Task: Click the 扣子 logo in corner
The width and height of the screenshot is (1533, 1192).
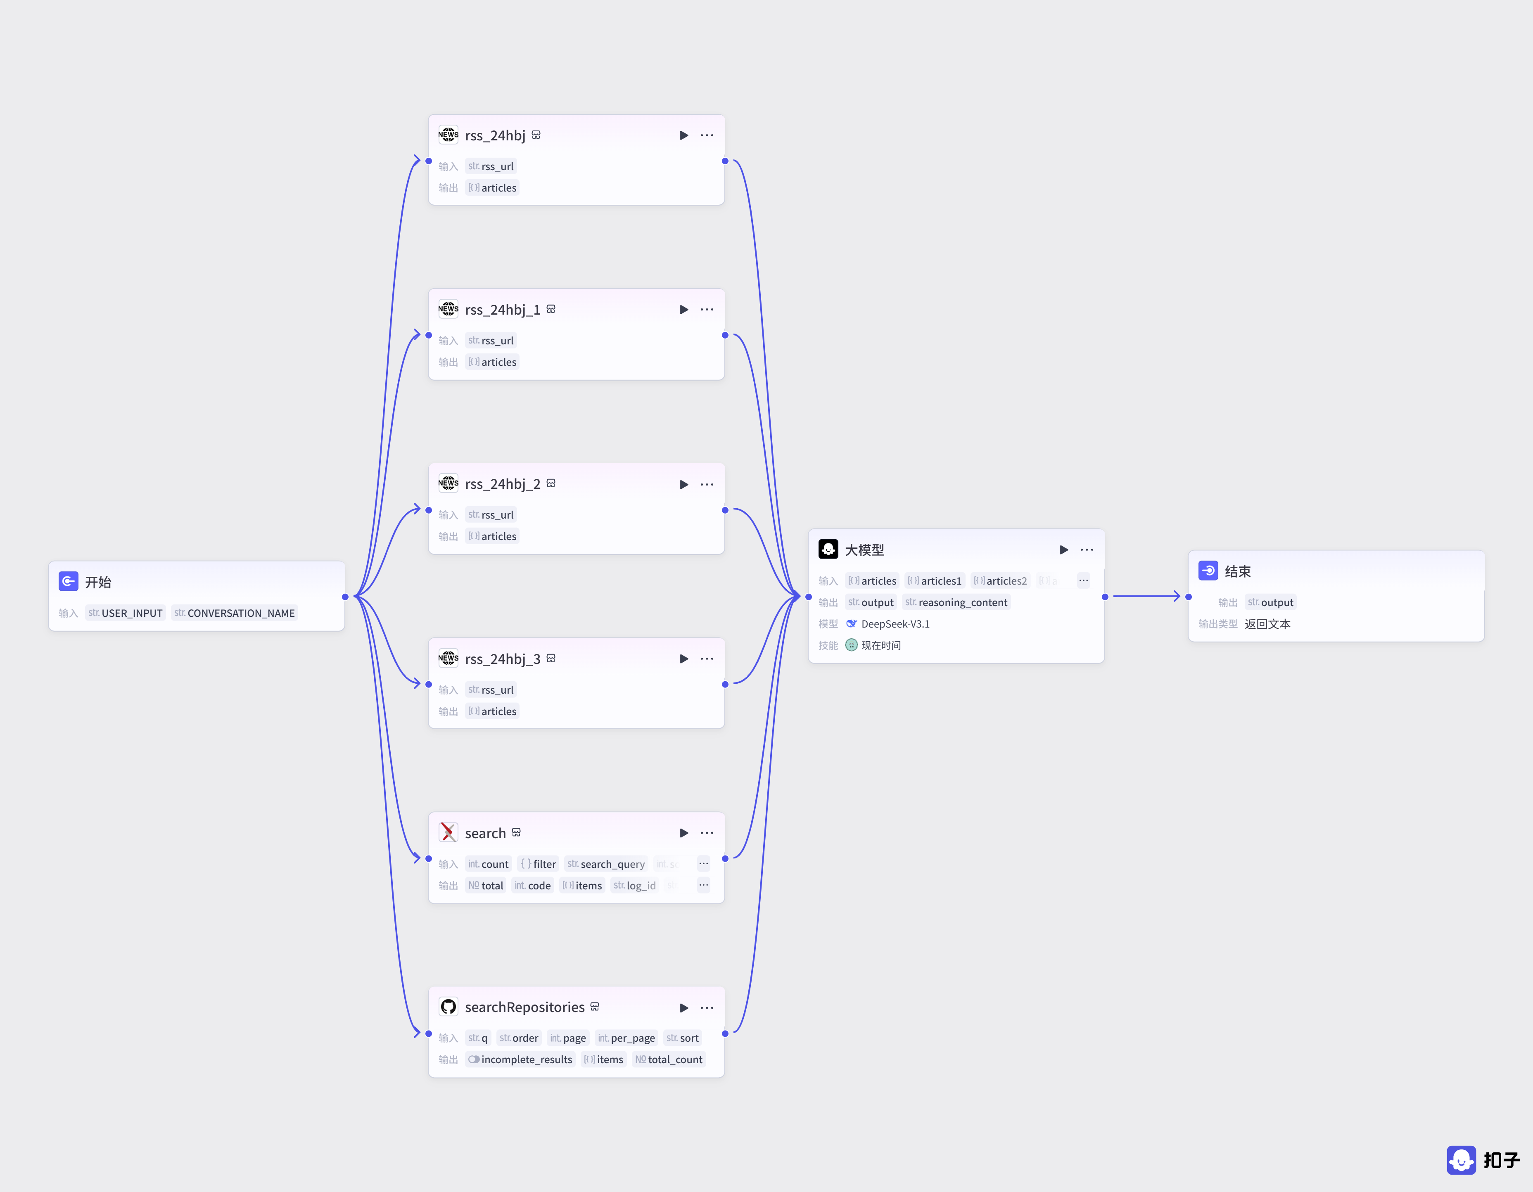Action: tap(1483, 1161)
